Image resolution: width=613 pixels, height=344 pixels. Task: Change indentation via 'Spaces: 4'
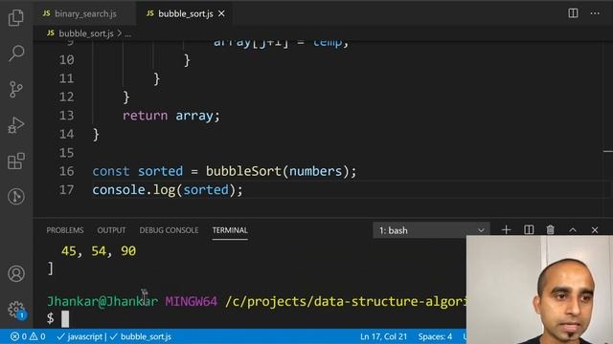tap(435, 336)
